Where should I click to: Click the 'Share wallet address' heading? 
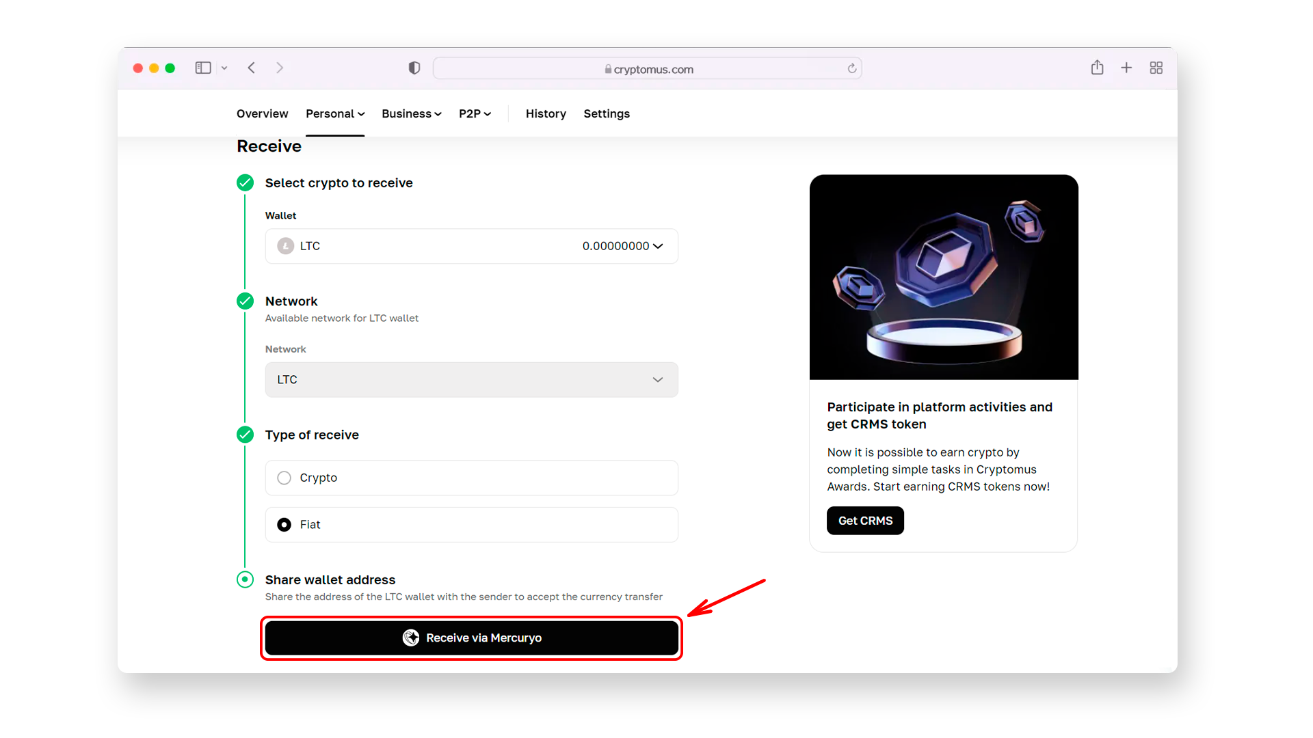pos(330,579)
